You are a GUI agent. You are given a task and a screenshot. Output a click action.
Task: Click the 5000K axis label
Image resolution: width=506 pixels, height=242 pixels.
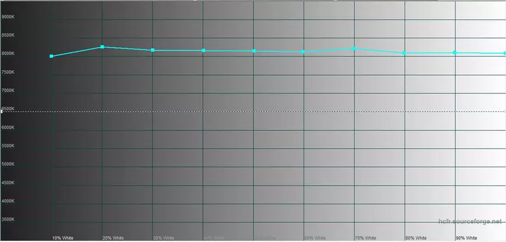[8, 164]
